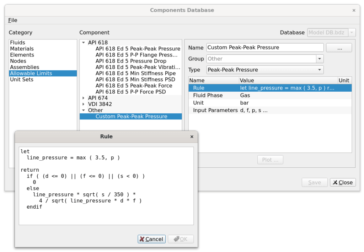Screen dimensions: 364x252
Task: Click the Save button
Action: click(x=314, y=182)
